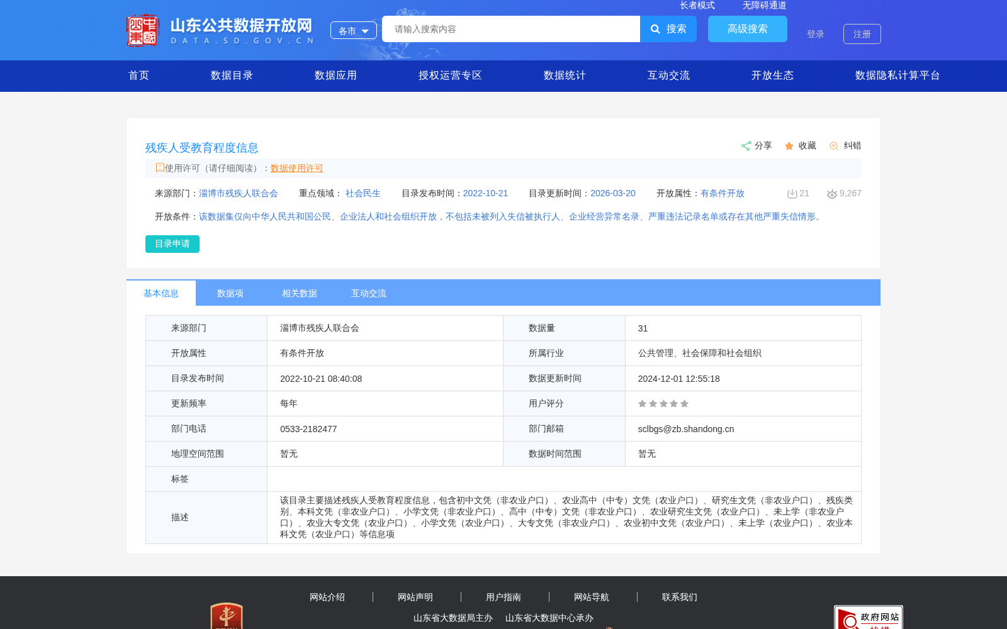
Task: Click the email sclbgs@zb.shandong.cn
Action: (686, 429)
